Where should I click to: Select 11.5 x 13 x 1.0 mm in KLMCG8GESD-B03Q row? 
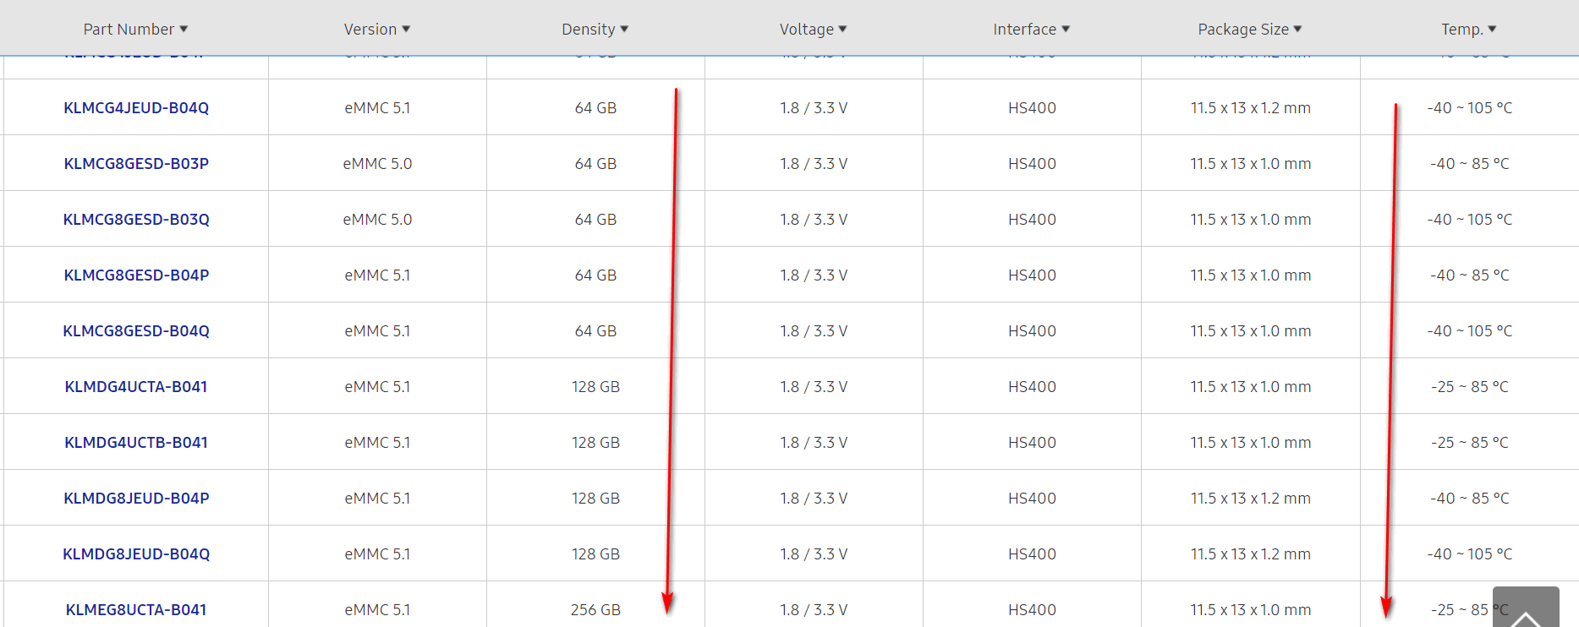coord(1251,220)
